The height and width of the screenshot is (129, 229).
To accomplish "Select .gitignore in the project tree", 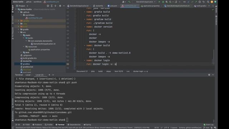I will pyautogui.click(x=26, y=56).
